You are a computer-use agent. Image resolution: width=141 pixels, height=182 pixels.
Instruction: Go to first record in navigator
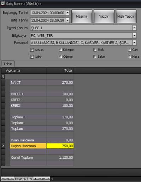pos(3,179)
